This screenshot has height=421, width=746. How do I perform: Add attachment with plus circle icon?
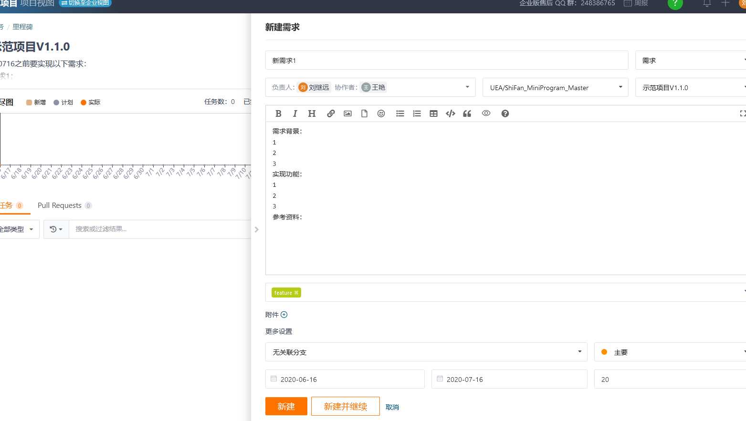(x=284, y=315)
